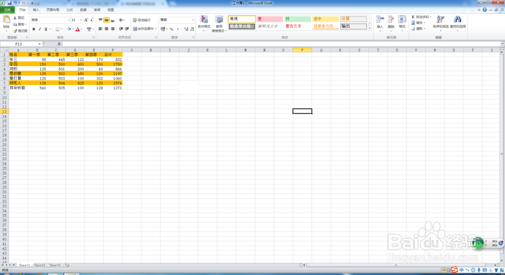Toggle Center text alignment
This screenshot has width=505, height=275.
[106, 29]
